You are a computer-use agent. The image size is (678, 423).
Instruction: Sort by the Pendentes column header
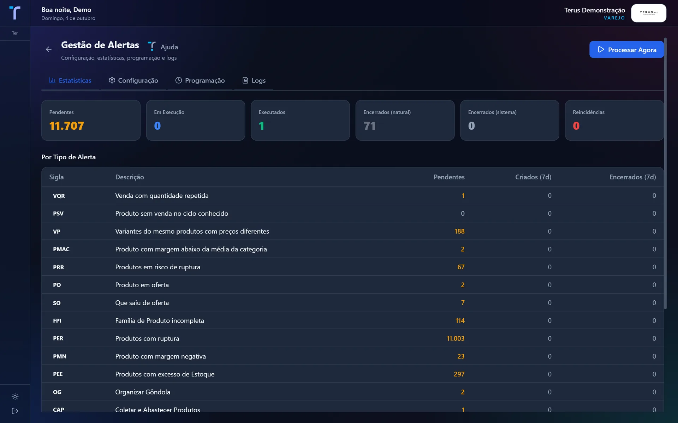point(449,177)
